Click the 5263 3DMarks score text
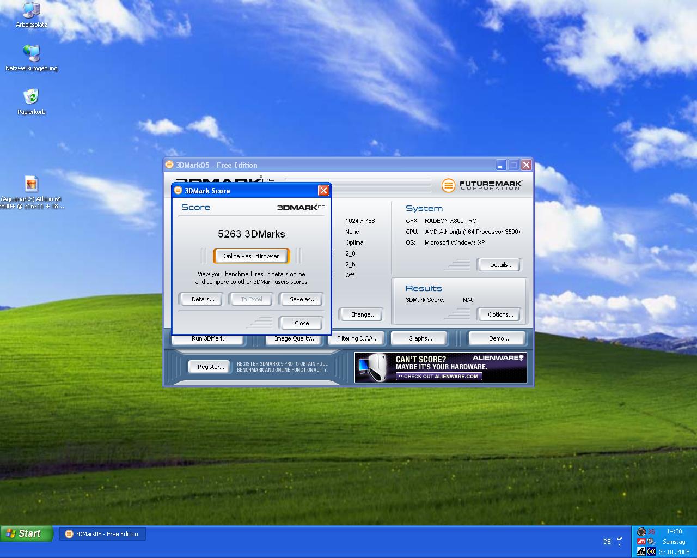This screenshot has width=697, height=558. (x=252, y=234)
